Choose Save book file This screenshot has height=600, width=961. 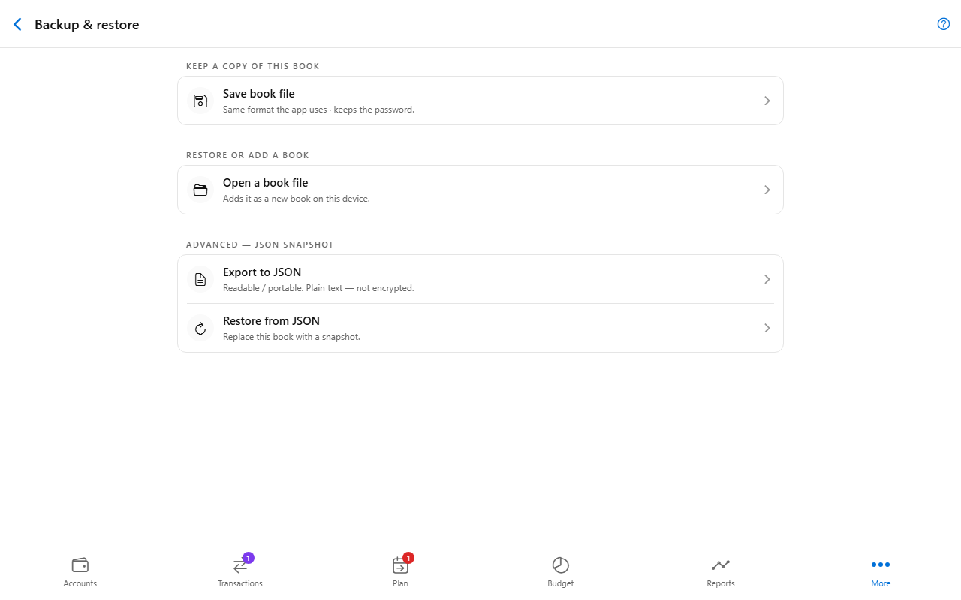coord(480,100)
